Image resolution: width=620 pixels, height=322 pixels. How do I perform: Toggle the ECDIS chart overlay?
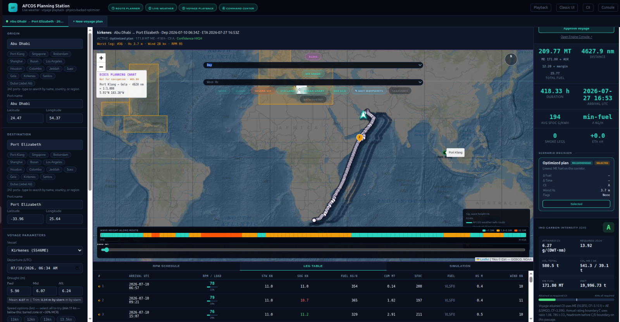pyautogui.click(x=313, y=57)
